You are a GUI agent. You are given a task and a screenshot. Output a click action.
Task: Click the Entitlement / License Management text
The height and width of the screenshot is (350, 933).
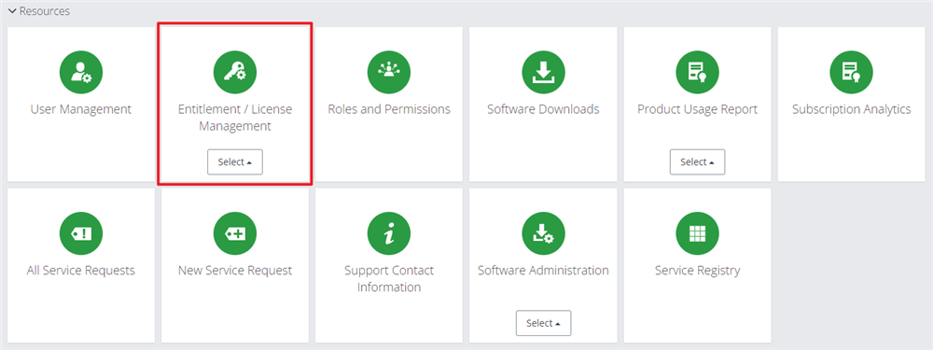(x=235, y=118)
